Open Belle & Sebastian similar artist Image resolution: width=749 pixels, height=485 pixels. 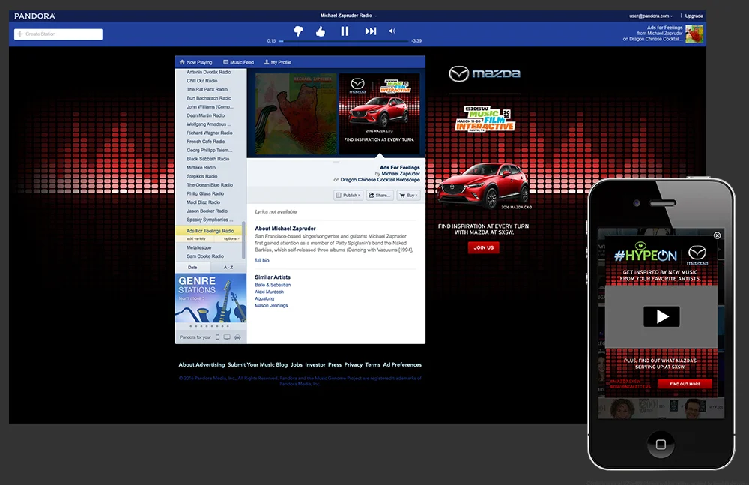(273, 285)
